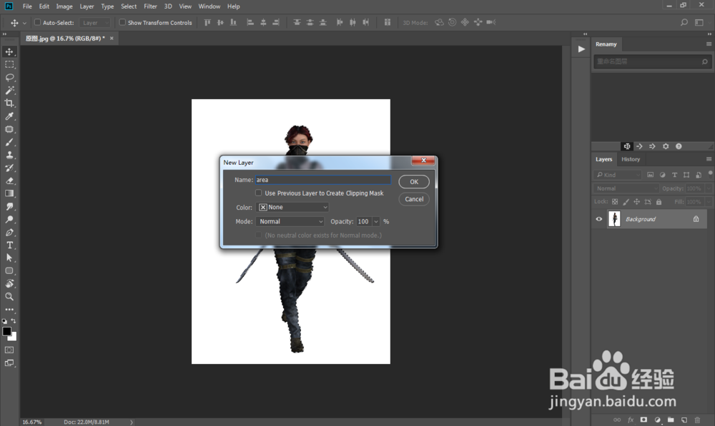Create a new group folder icon
This screenshot has width=715, height=426.
point(671,420)
